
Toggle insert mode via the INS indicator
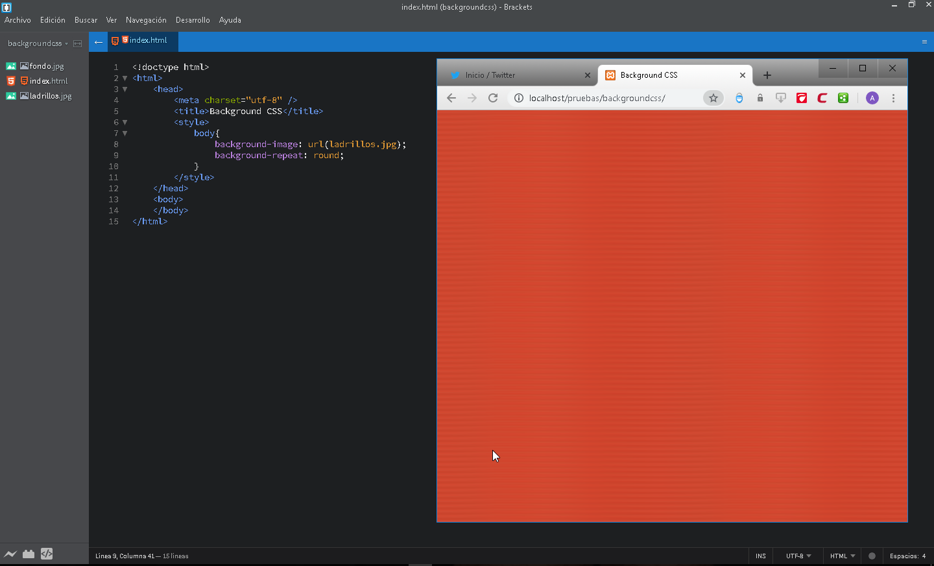[760, 556]
